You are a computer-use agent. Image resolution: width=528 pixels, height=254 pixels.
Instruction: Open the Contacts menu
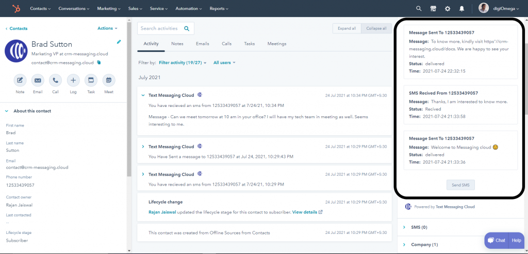click(40, 9)
